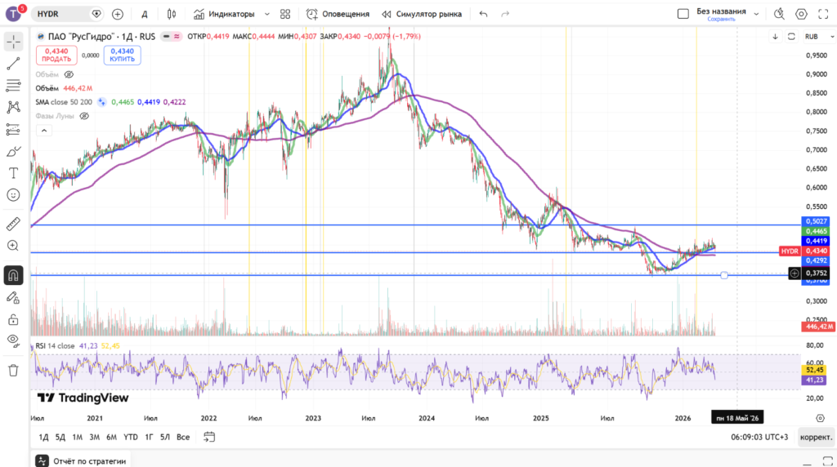Open the quick search lightning icon
837x467 pixels.
pos(779,14)
